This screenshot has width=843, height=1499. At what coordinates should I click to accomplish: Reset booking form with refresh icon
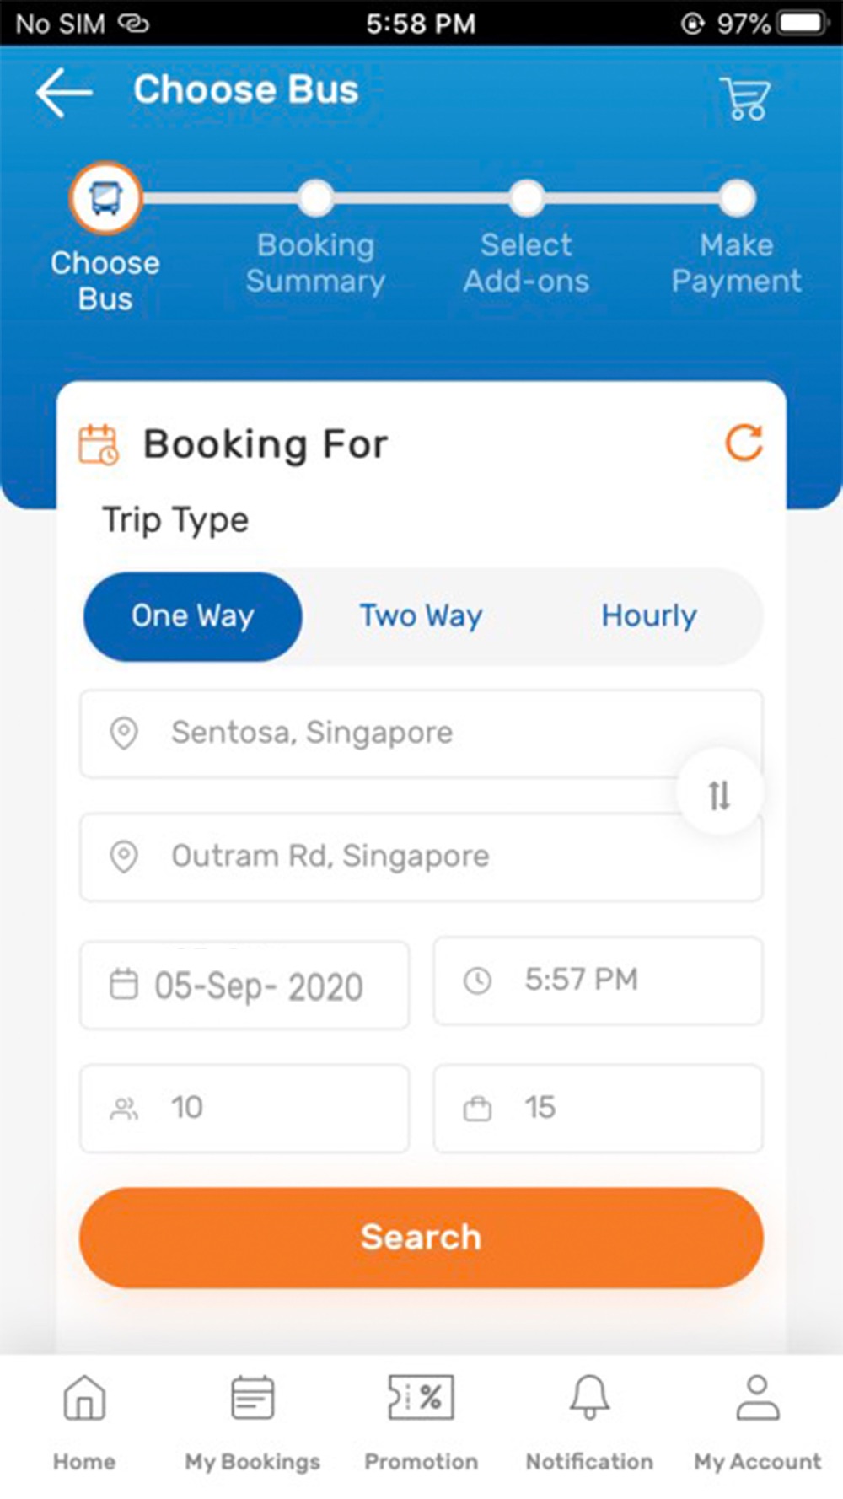(x=744, y=443)
